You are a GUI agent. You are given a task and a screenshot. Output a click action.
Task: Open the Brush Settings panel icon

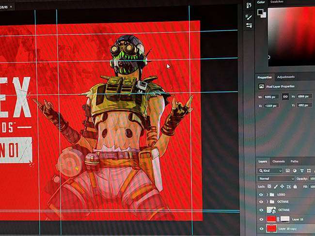[x=249, y=25]
